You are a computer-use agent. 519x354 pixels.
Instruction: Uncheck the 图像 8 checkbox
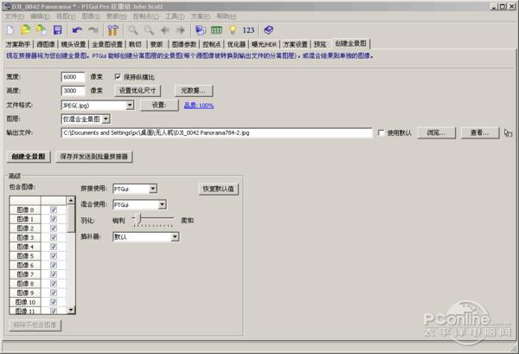(54, 284)
